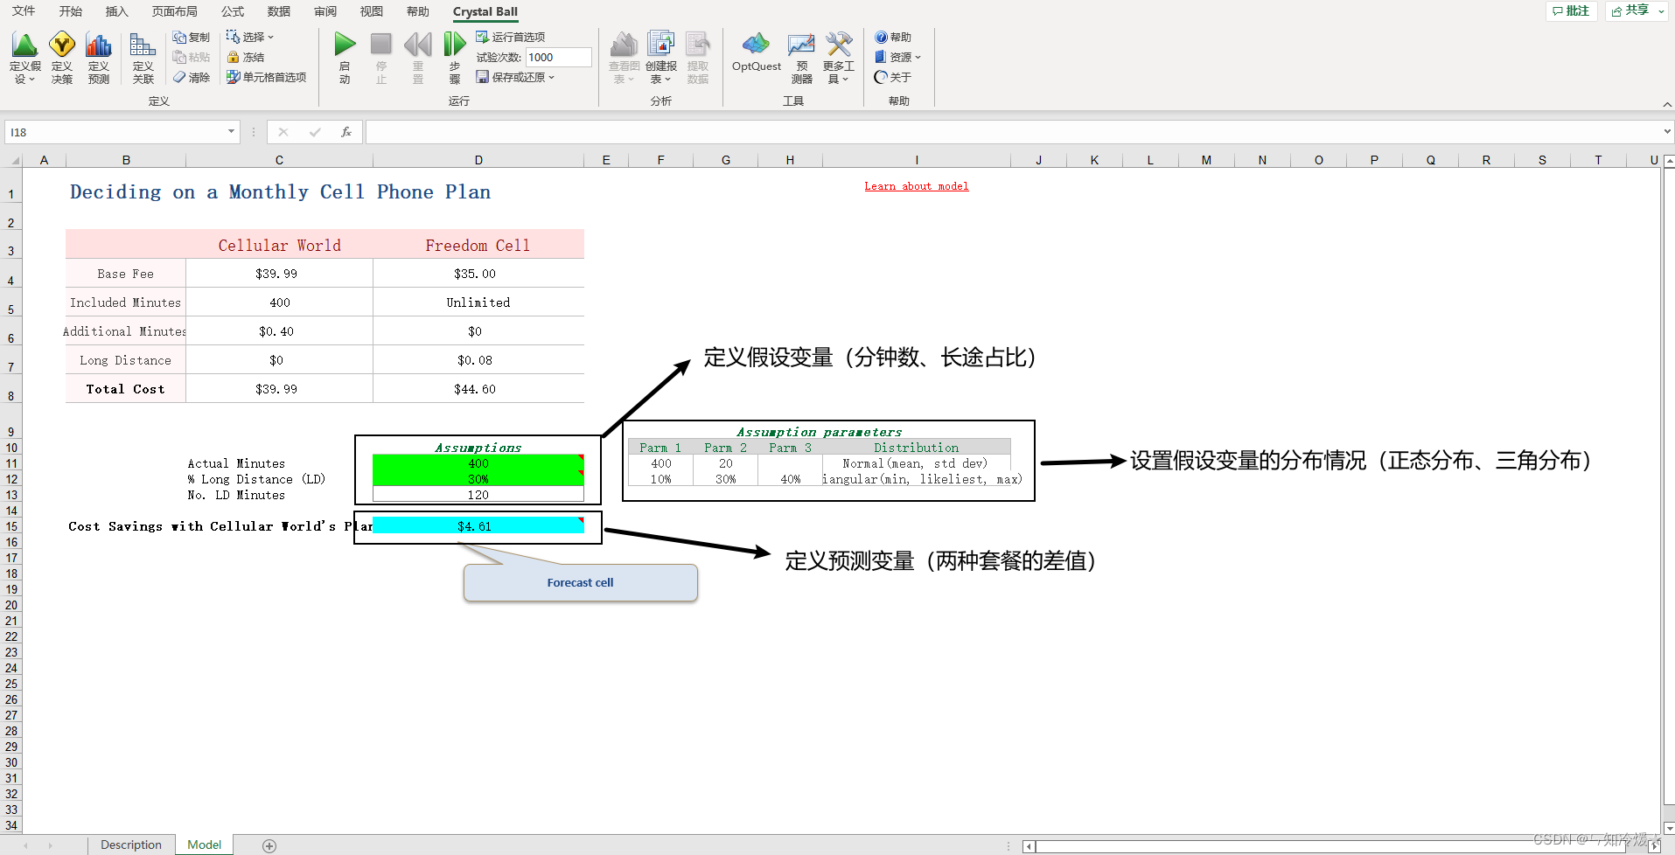Open the Name Box dropdown arrow
The height and width of the screenshot is (855, 1675).
[232, 132]
